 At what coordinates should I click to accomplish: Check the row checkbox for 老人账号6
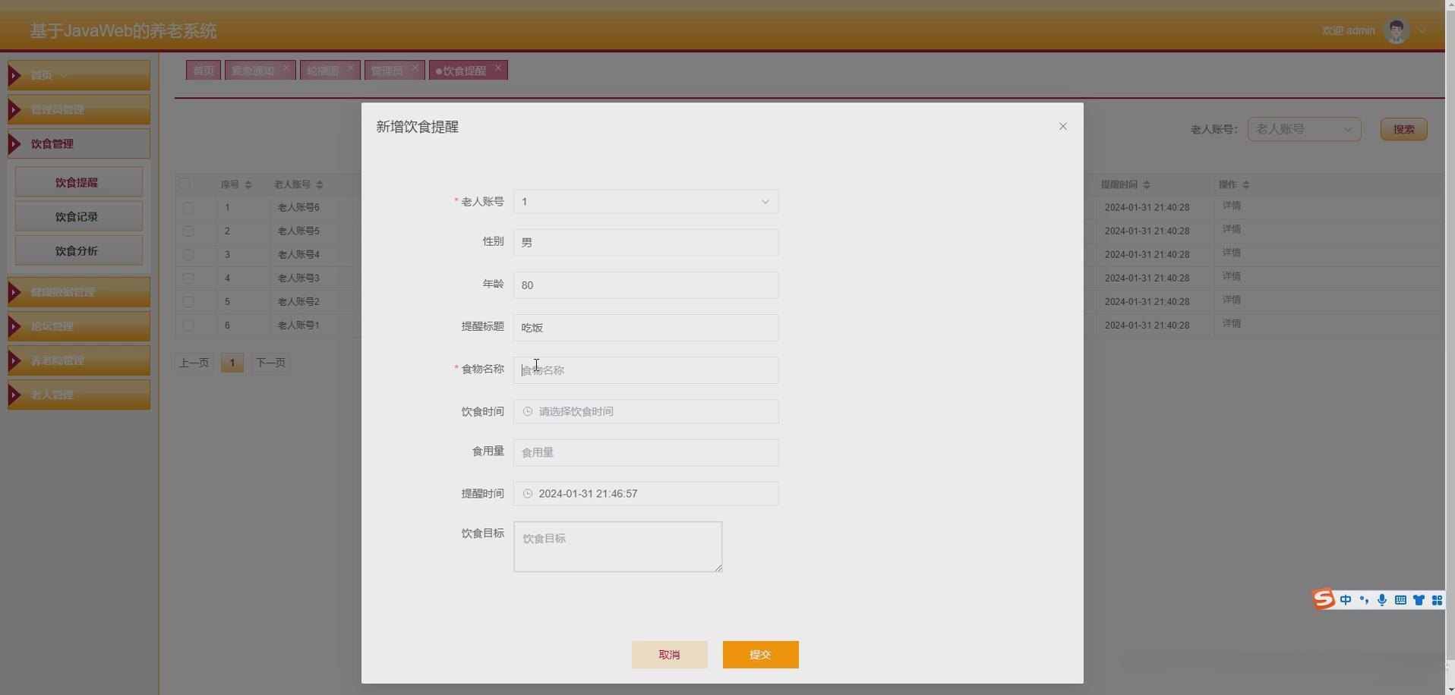point(188,206)
